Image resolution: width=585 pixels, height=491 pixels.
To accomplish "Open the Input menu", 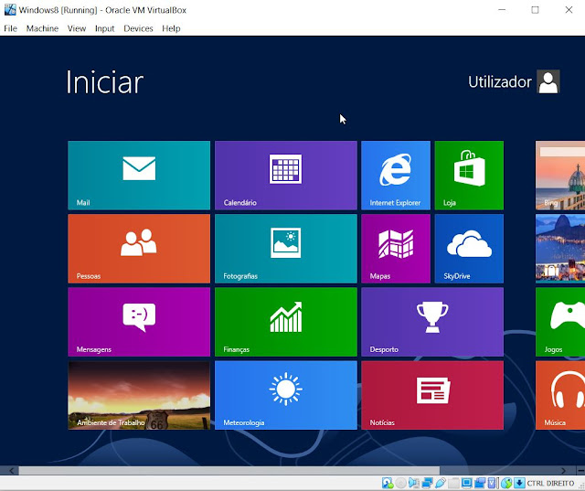I will (x=104, y=28).
